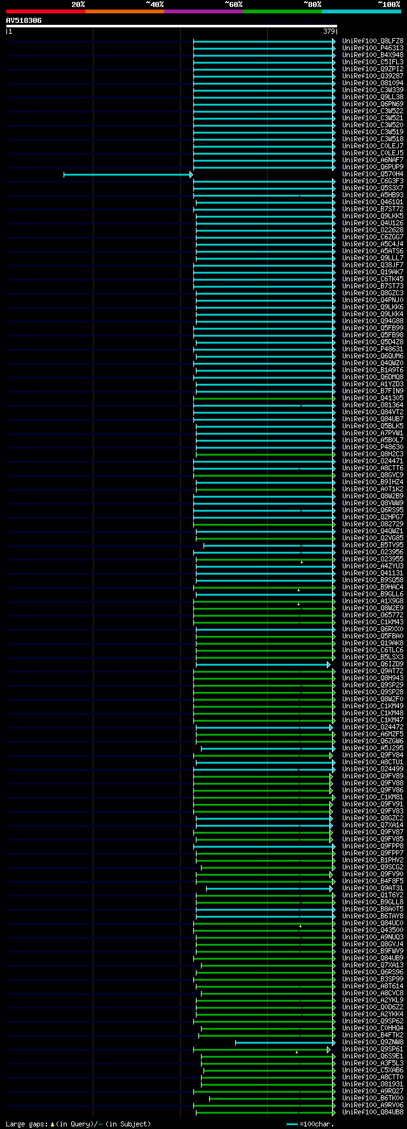Select the UniRef100_Q9LKK5 label
The width and height of the screenshot is (407, 1129).
click(x=373, y=216)
